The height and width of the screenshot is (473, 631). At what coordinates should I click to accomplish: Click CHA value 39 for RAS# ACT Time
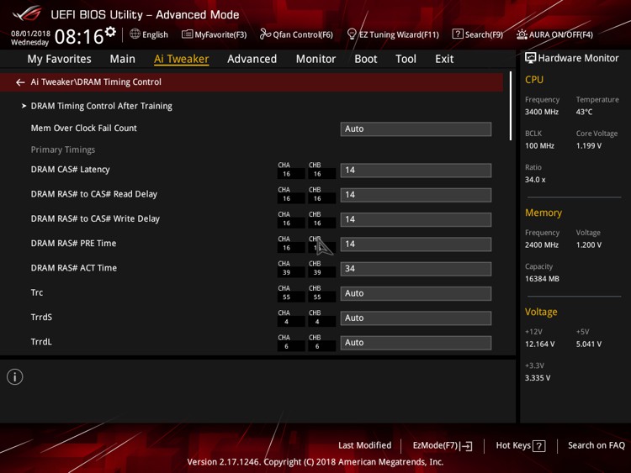(x=287, y=272)
